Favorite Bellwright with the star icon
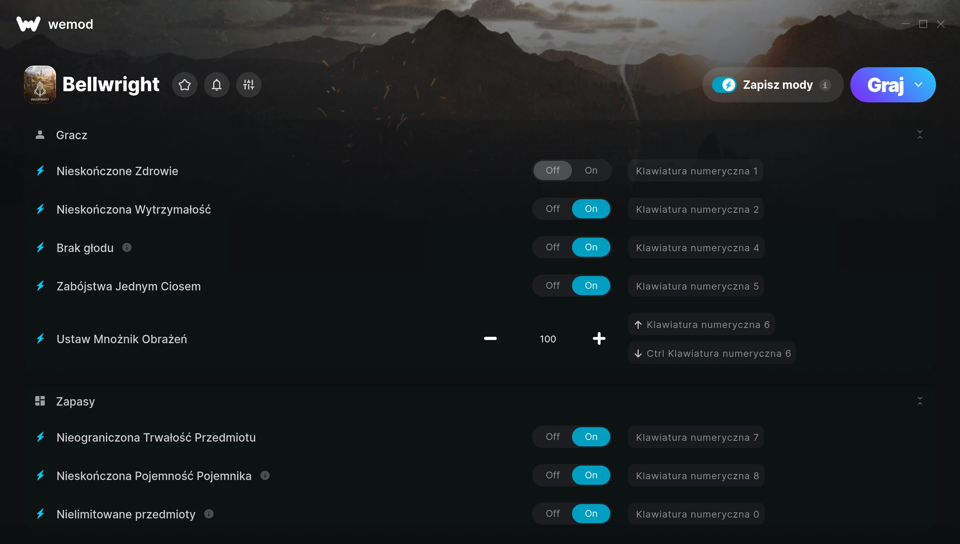The width and height of the screenshot is (960, 544). [184, 85]
